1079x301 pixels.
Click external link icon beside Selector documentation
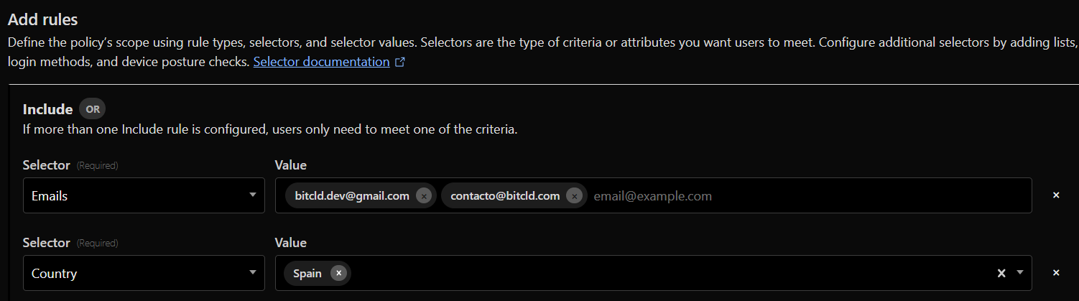point(400,62)
